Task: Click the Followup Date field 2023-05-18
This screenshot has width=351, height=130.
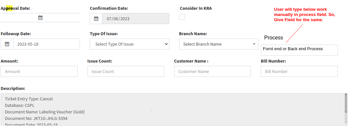Action: pyautogui.click(x=46, y=44)
